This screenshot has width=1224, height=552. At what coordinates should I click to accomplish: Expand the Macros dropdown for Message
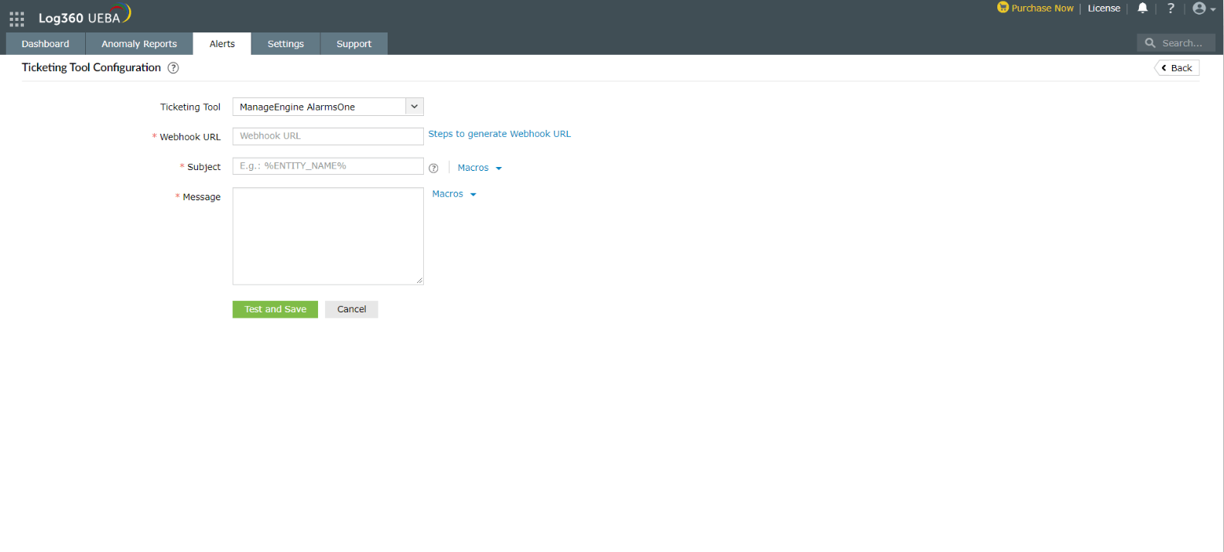[x=454, y=194]
